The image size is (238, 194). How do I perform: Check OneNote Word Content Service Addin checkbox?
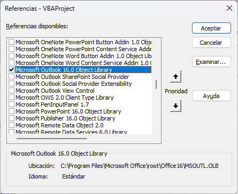pos(12,63)
